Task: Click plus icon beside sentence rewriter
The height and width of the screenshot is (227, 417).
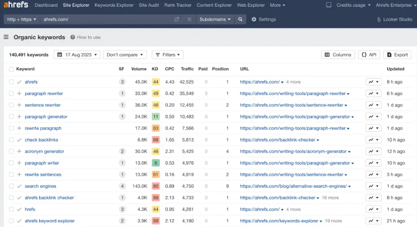Action: pos(19,105)
